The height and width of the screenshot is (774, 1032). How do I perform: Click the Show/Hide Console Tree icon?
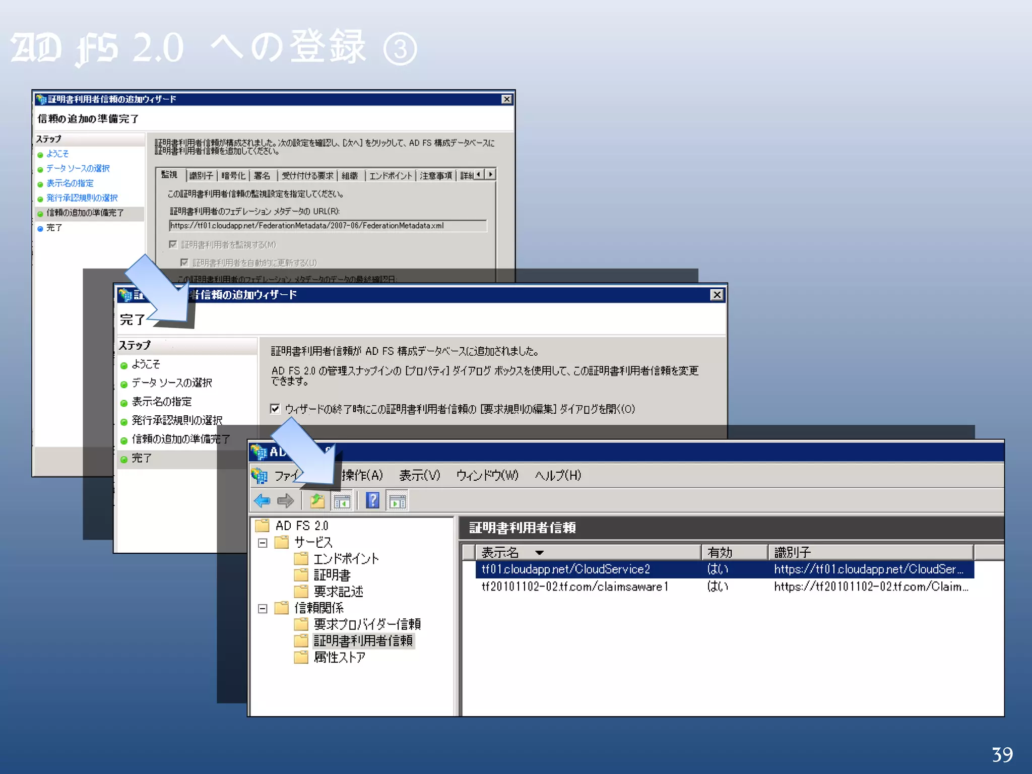pos(342,501)
